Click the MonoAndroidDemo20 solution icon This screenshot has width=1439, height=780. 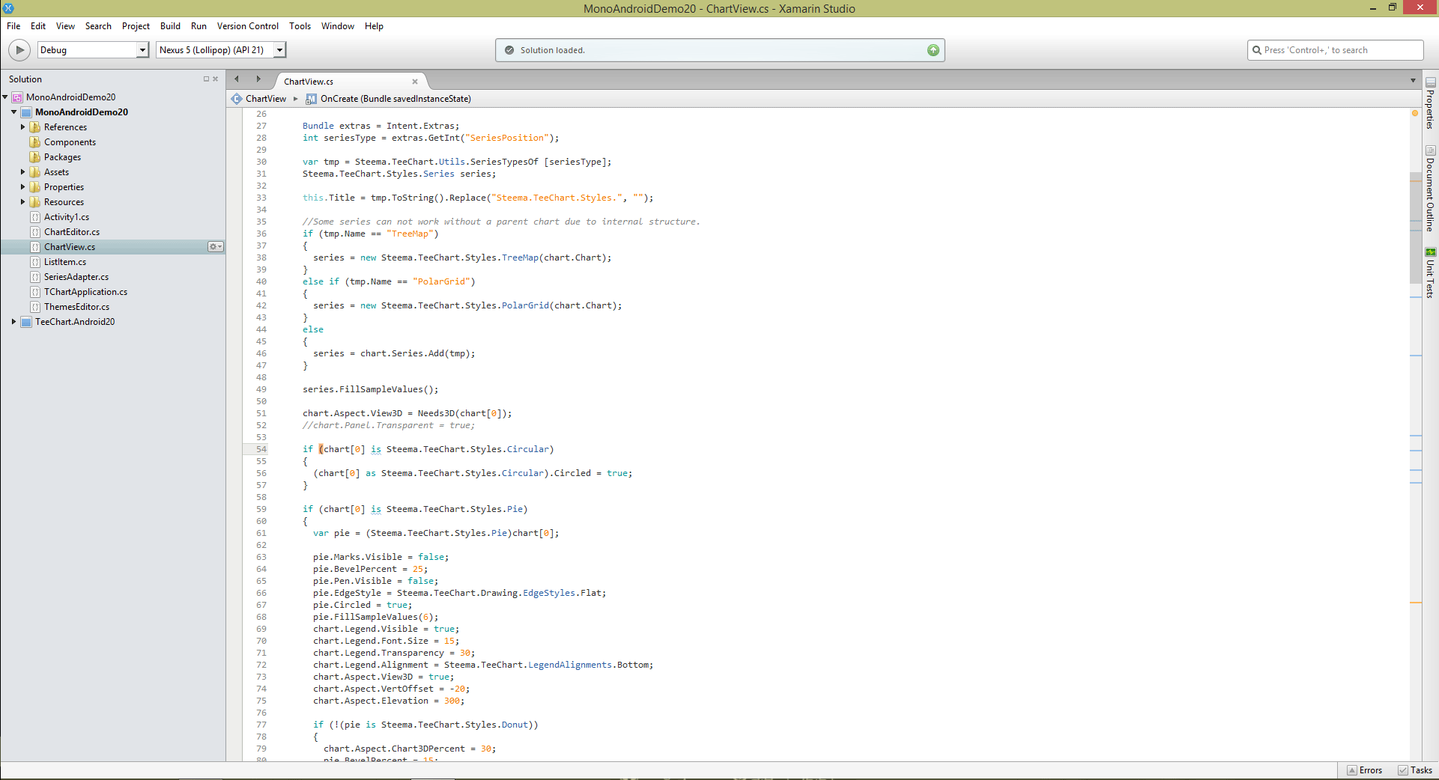tap(17, 97)
